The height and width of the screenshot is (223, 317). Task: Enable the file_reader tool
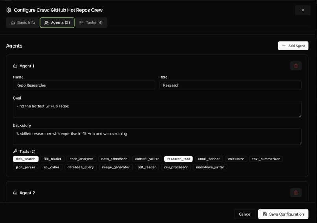click(52, 159)
